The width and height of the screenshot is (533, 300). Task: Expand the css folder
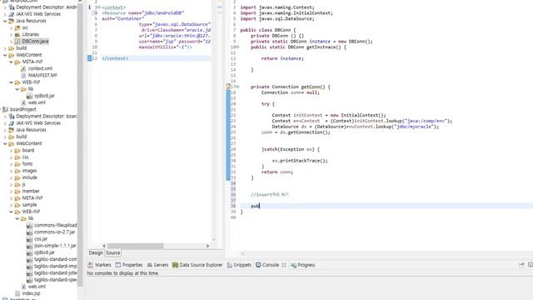click(11, 157)
